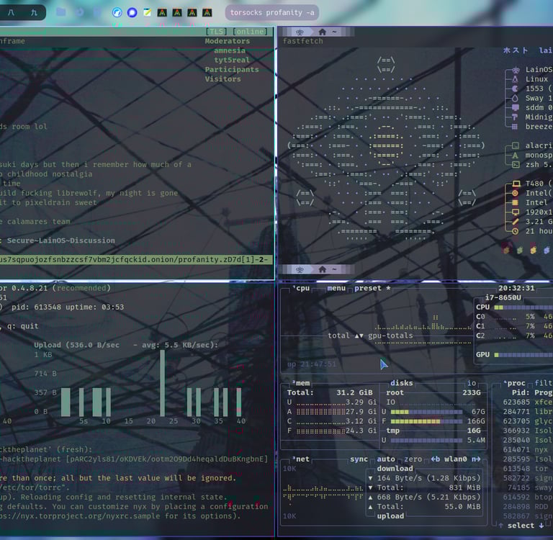
Task: Toggle the cpu box in btop
Action: point(301,288)
